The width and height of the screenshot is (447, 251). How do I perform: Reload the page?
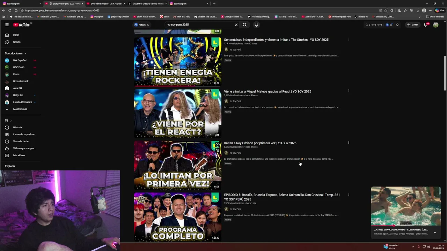(9, 10)
